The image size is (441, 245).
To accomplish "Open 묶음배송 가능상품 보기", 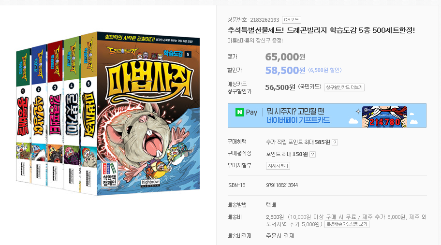I will coord(347,224).
